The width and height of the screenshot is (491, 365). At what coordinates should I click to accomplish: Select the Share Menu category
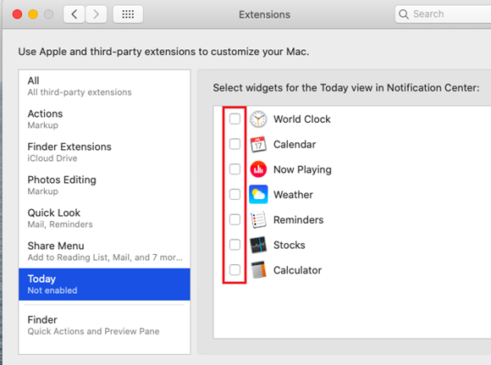tap(105, 252)
